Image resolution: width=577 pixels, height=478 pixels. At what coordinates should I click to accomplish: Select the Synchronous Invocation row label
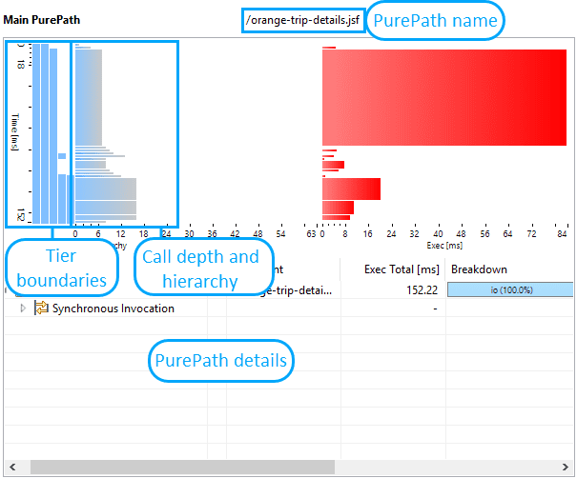pyautogui.click(x=113, y=309)
